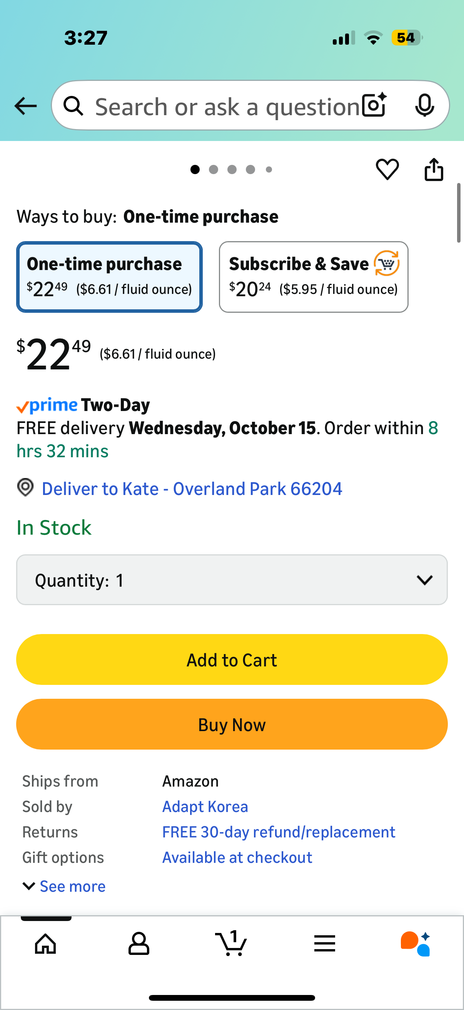Select Subscribe & Save option
464x1010 pixels.
[x=313, y=277]
